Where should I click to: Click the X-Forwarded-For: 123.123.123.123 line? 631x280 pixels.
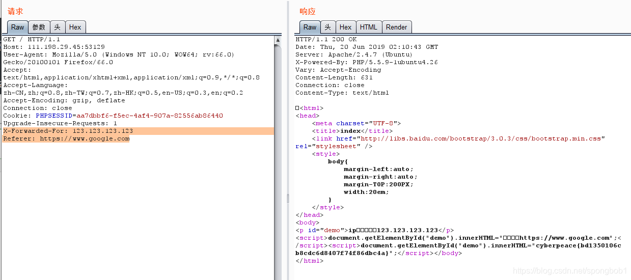pyautogui.click(x=68, y=131)
